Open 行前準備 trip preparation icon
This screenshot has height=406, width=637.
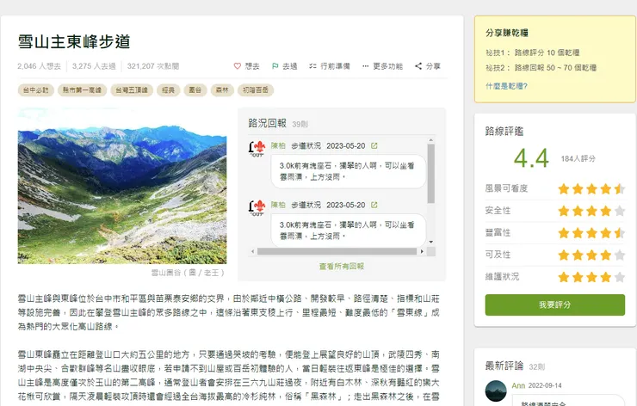(312, 66)
